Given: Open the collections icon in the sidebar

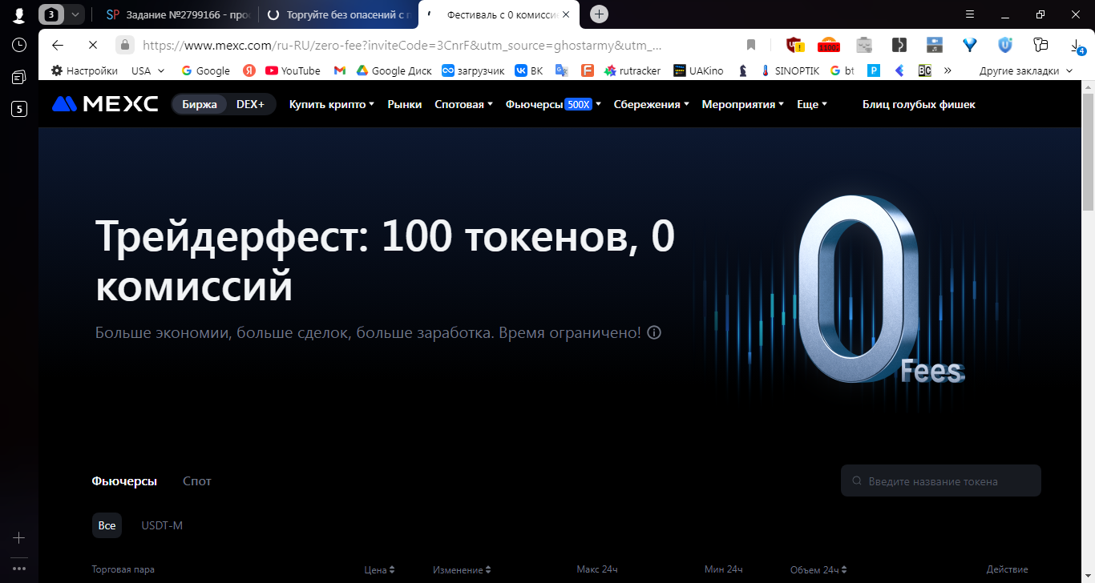Looking at the screenshot, I should pos(18,77).
